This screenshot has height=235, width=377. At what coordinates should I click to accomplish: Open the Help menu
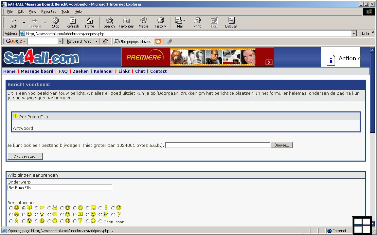[x=78, y=11]
